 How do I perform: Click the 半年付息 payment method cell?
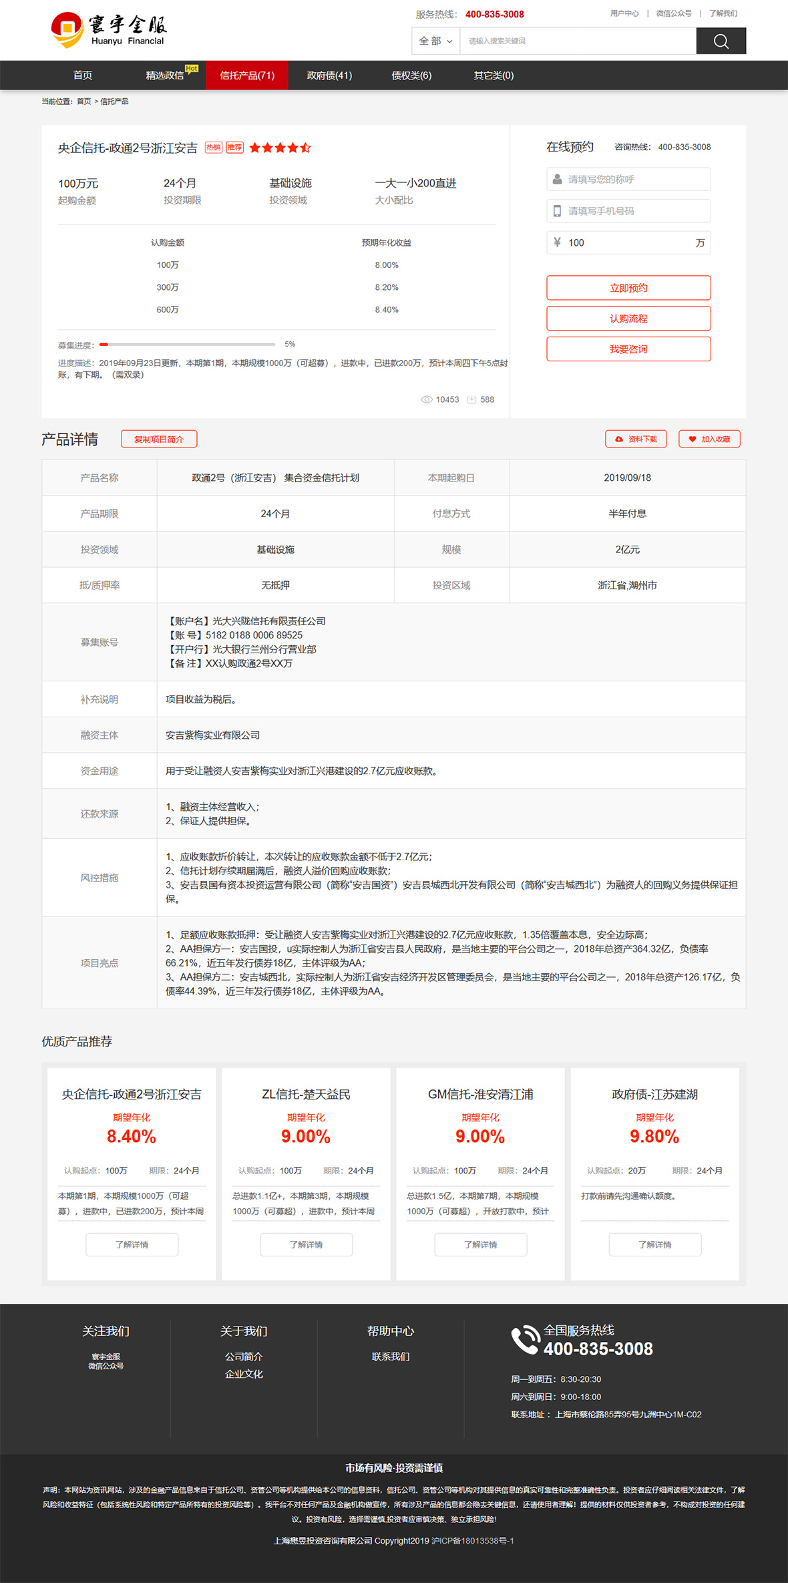pos(627,514)
